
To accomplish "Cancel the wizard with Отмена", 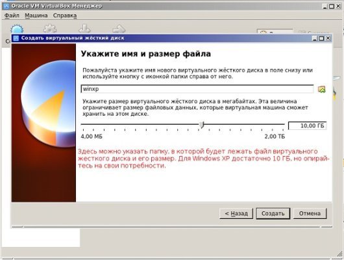I will tap(310, 213).
